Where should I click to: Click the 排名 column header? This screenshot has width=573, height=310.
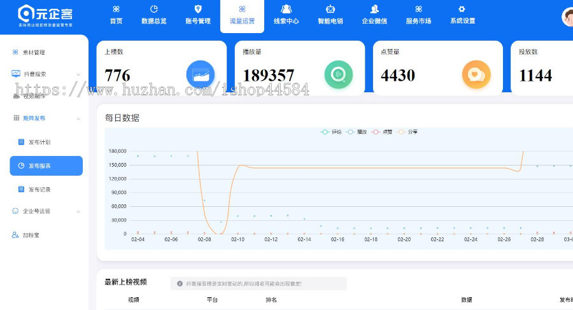coord(271,300)
